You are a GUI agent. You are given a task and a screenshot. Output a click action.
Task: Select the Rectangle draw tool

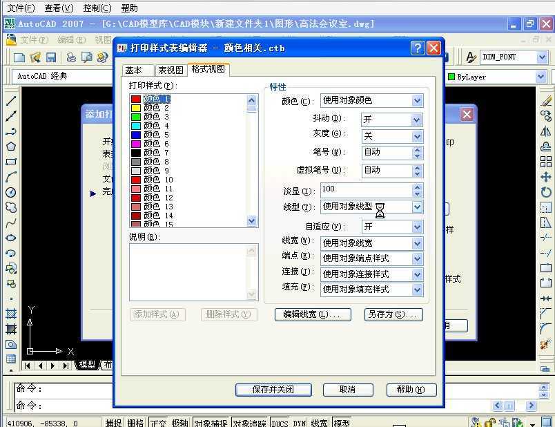[x=11, y=162]
